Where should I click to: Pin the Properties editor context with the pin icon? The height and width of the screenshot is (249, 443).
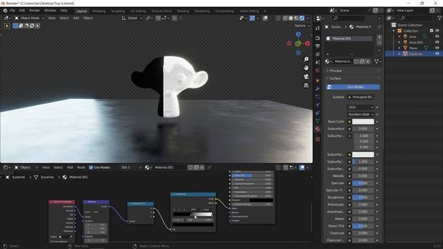click(x=379, y=27)
